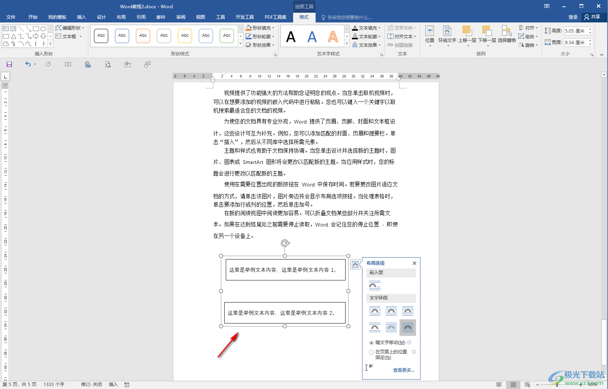Toggle the track changes status 修订: 关闭
Image resolution: width=608 pixels, height=389 pixels.
coord(91,385)
